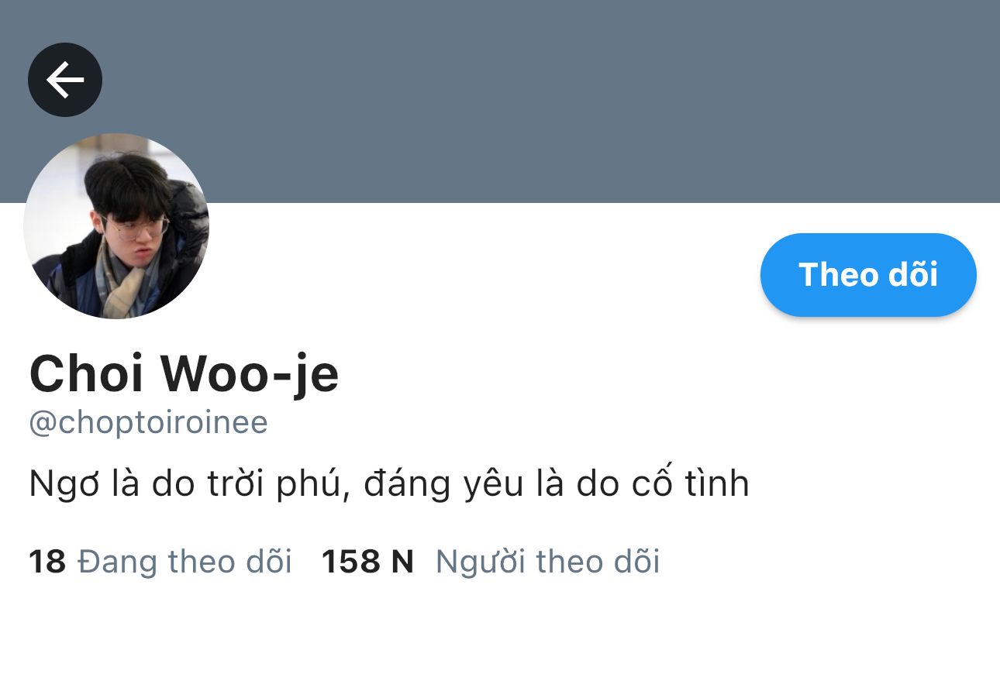Click "Woo-je" in the profile title
The width and height of the screenshot is (1000, 674).
coord(250,375)
